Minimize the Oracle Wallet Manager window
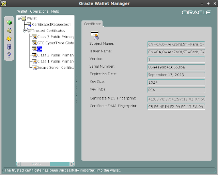This screenshot has width=218, height=175. point(202,4)
